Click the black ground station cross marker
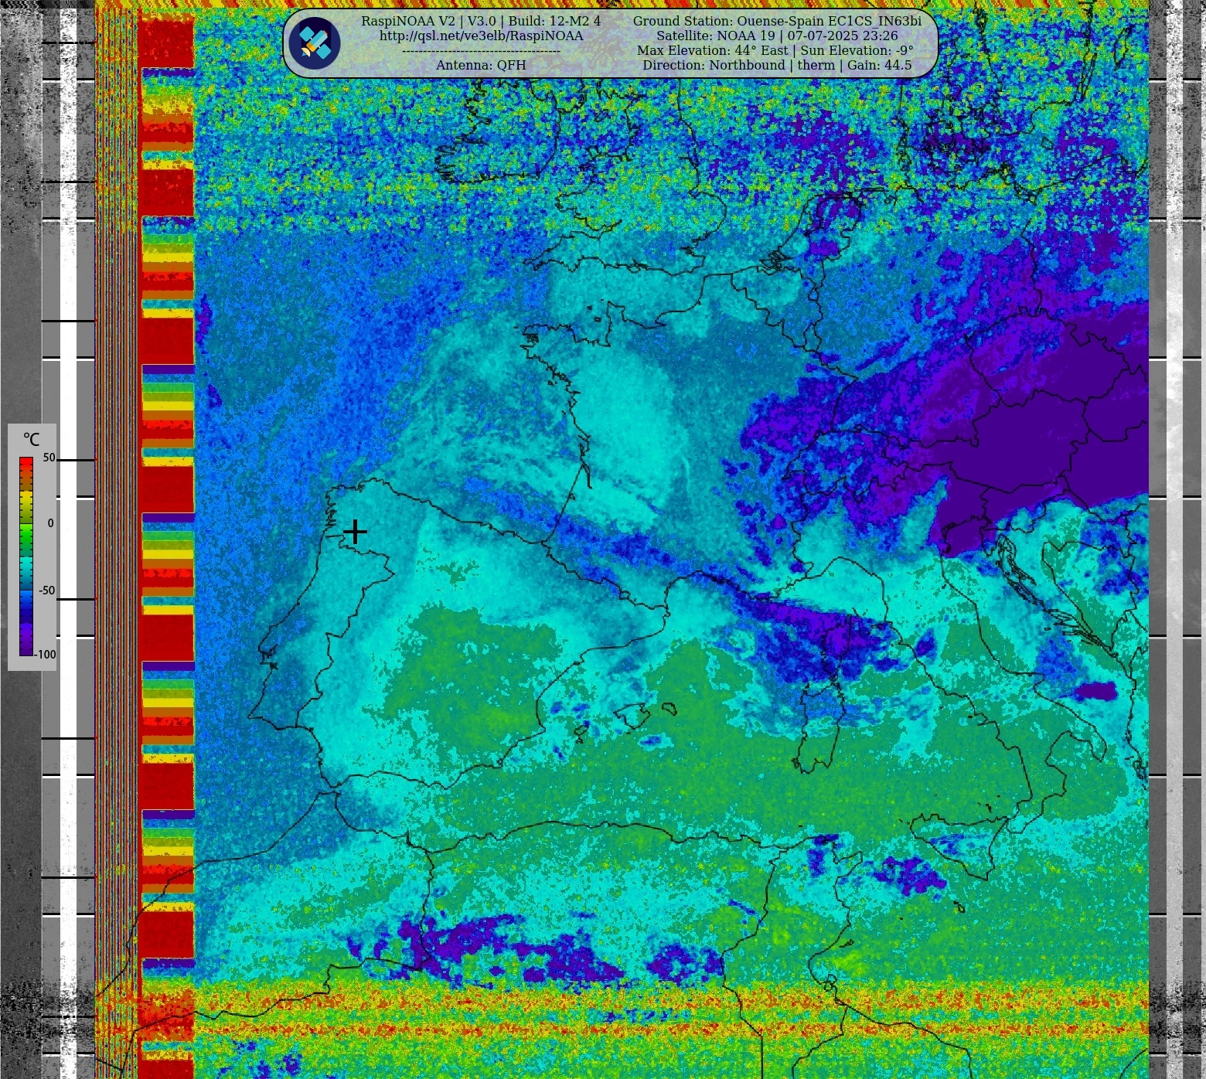 point(355,531)
